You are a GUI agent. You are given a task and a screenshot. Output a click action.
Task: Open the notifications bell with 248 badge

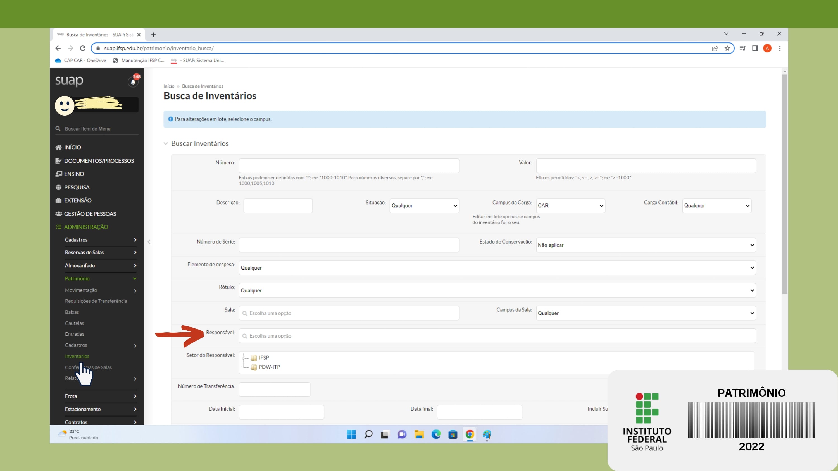[x=133, y=81]
